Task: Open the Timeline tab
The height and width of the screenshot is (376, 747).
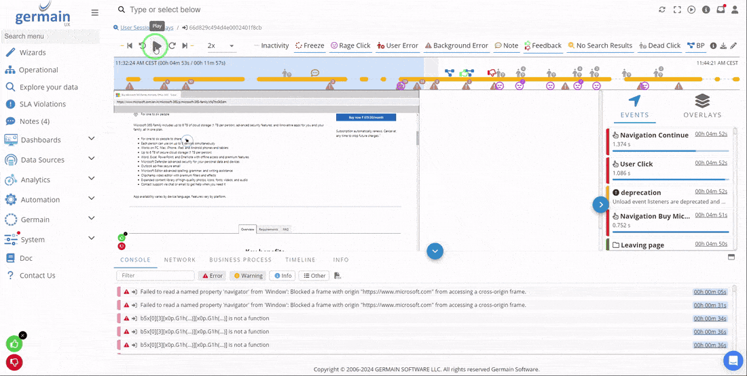Action: coord(300,260)
